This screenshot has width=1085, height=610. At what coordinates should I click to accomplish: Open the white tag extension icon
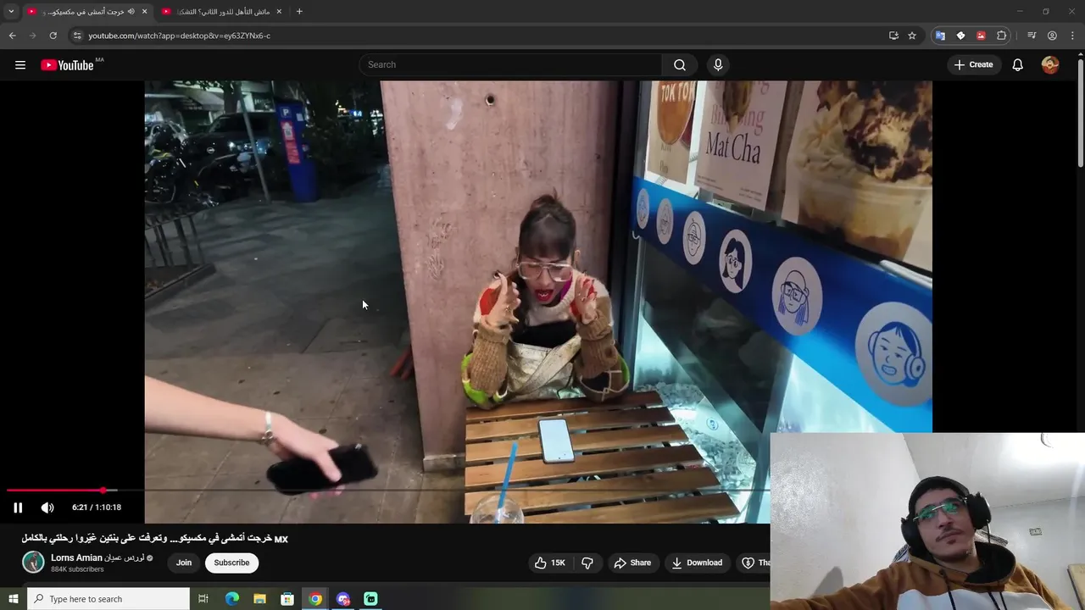pos(960,36)
